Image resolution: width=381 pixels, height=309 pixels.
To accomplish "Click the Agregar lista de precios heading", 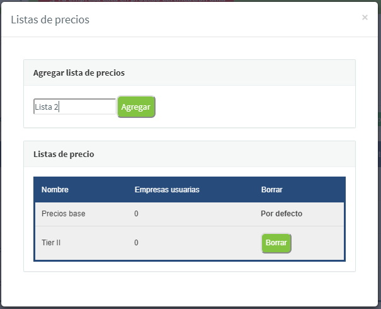I will pyautogui.click(x=79, y=73).
